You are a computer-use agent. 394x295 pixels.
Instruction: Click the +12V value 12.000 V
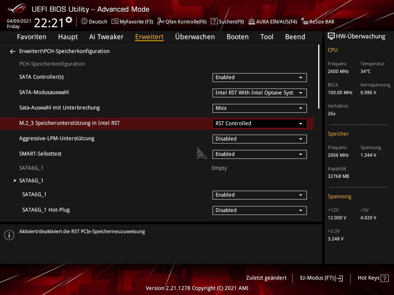(337, 218)
